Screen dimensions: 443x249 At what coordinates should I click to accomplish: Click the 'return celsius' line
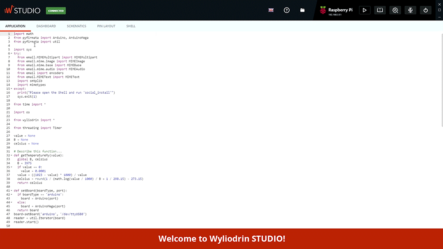[30, 183]
